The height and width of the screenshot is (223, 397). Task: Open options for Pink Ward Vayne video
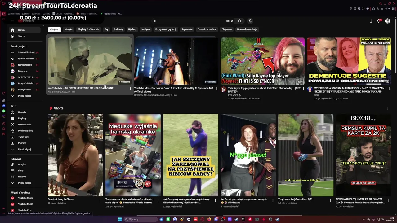[x=303, y=89]
